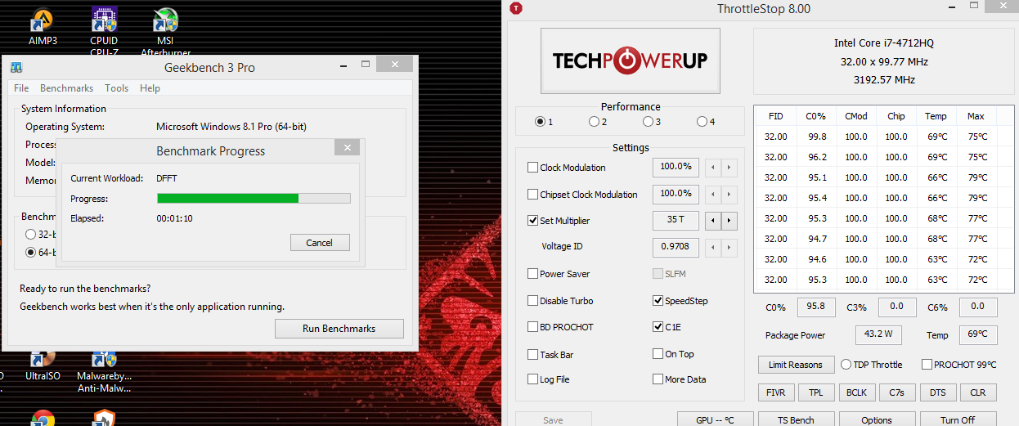Click the Chipset Clock Modulation left arrow
This screenshot has height=426, width=1019.
[x=713, y=195]
